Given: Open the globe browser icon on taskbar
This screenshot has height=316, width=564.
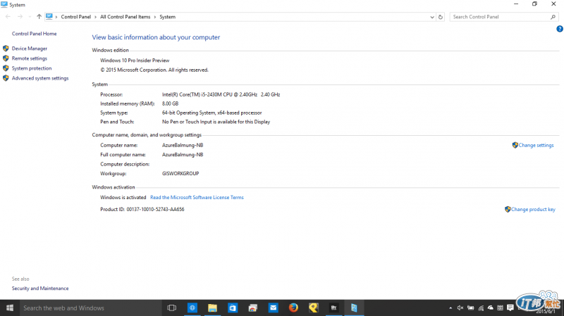Looking at the screenshot, I should 192,308.
